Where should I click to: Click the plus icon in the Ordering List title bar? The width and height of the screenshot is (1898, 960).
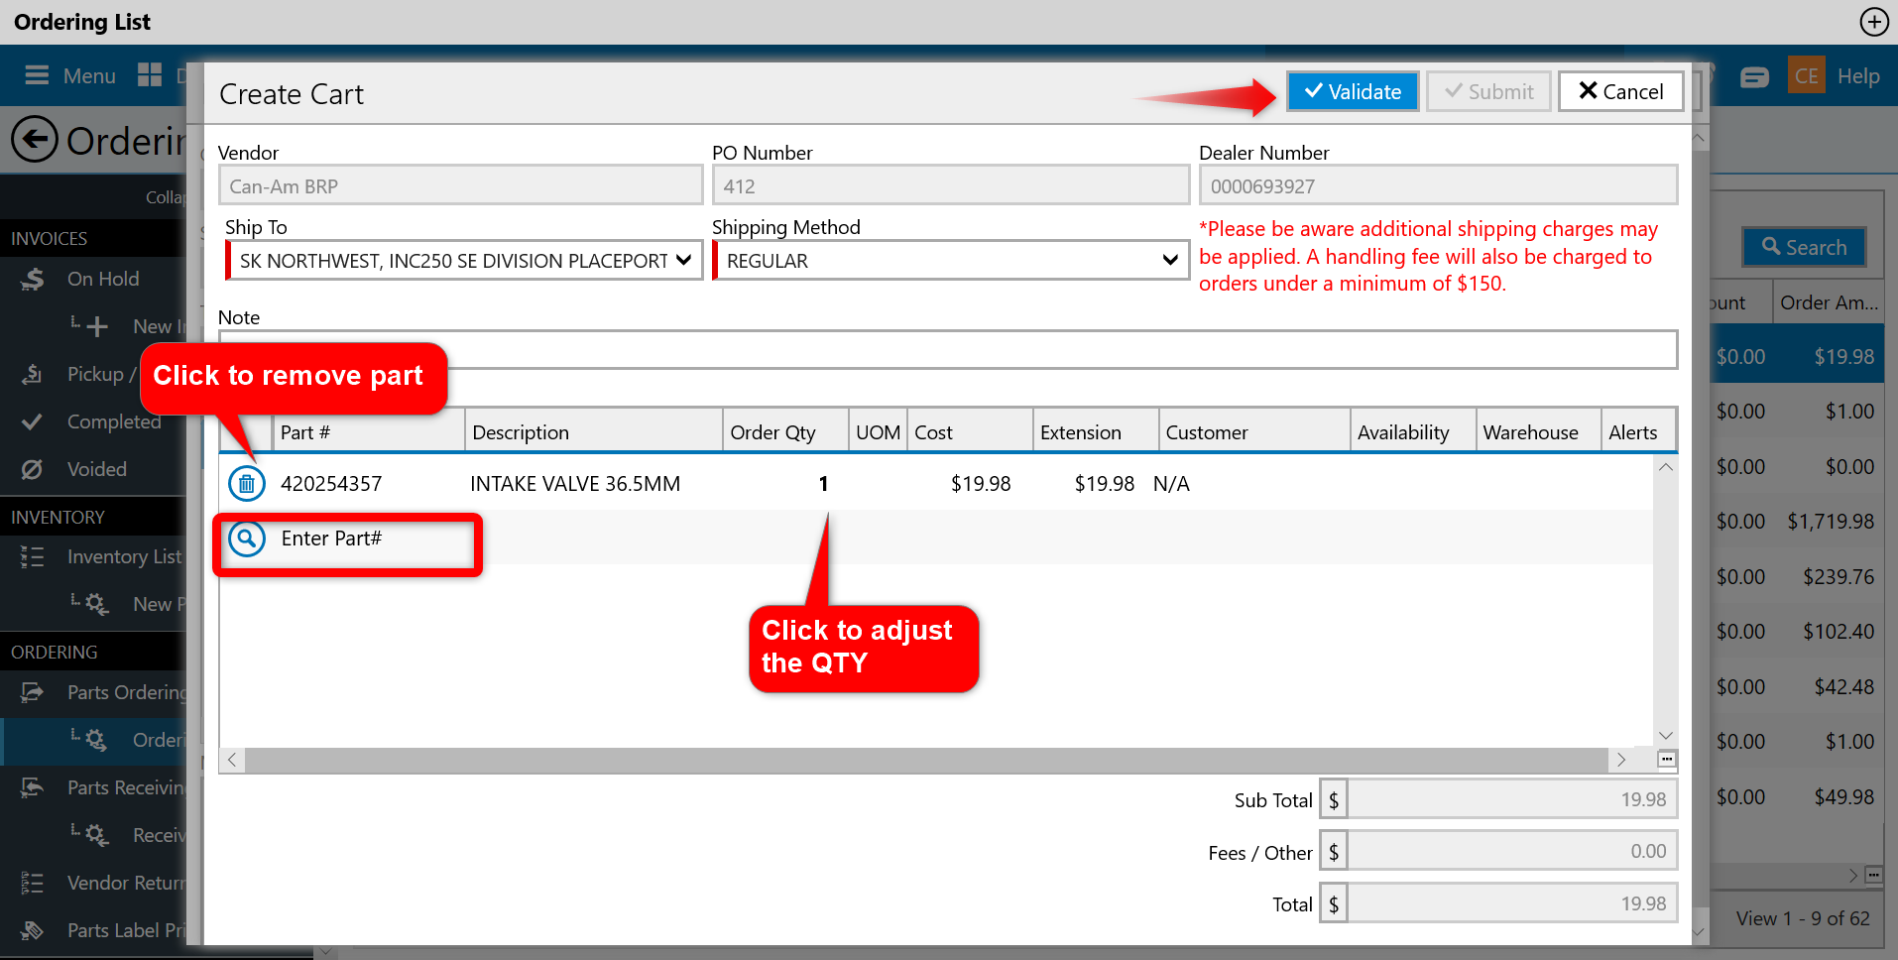1874,22
